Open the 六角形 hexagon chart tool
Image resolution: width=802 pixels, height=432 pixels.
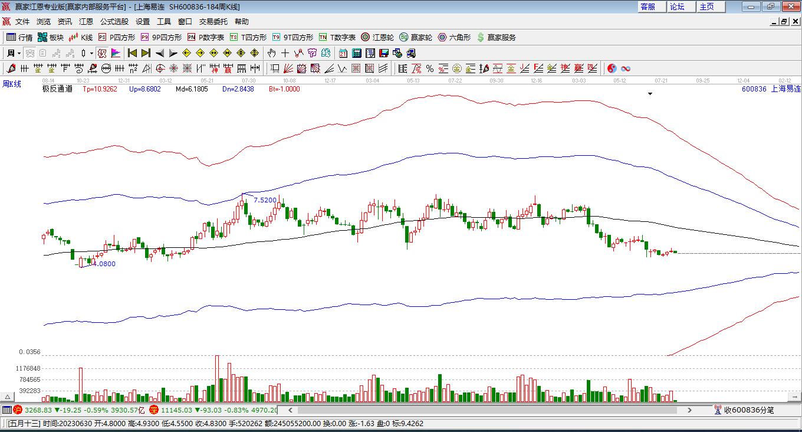coord(454,37)
